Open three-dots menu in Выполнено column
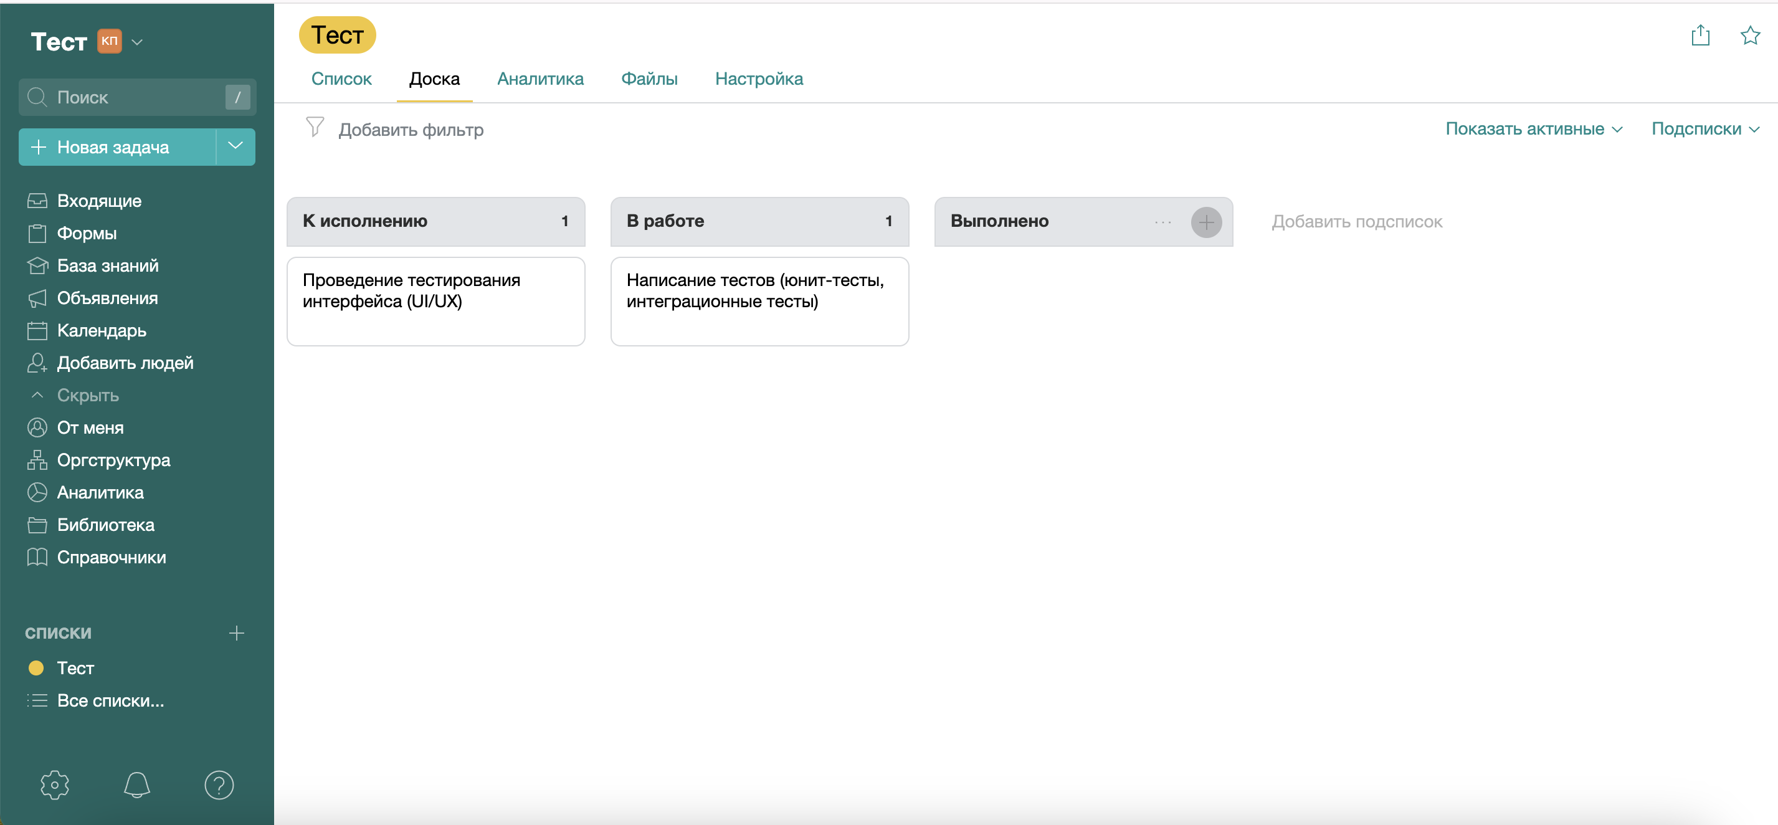This screenshot has height=825, width=1778. click(1162, 222)
